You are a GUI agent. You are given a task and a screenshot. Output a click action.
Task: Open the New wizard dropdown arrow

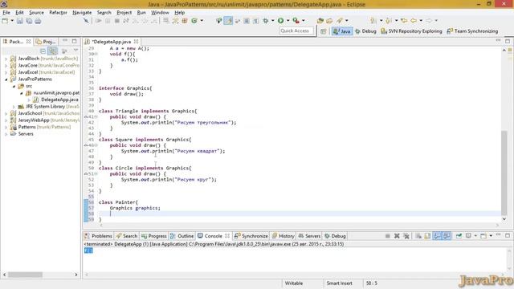pyautogui.click(x=12, y=21)
